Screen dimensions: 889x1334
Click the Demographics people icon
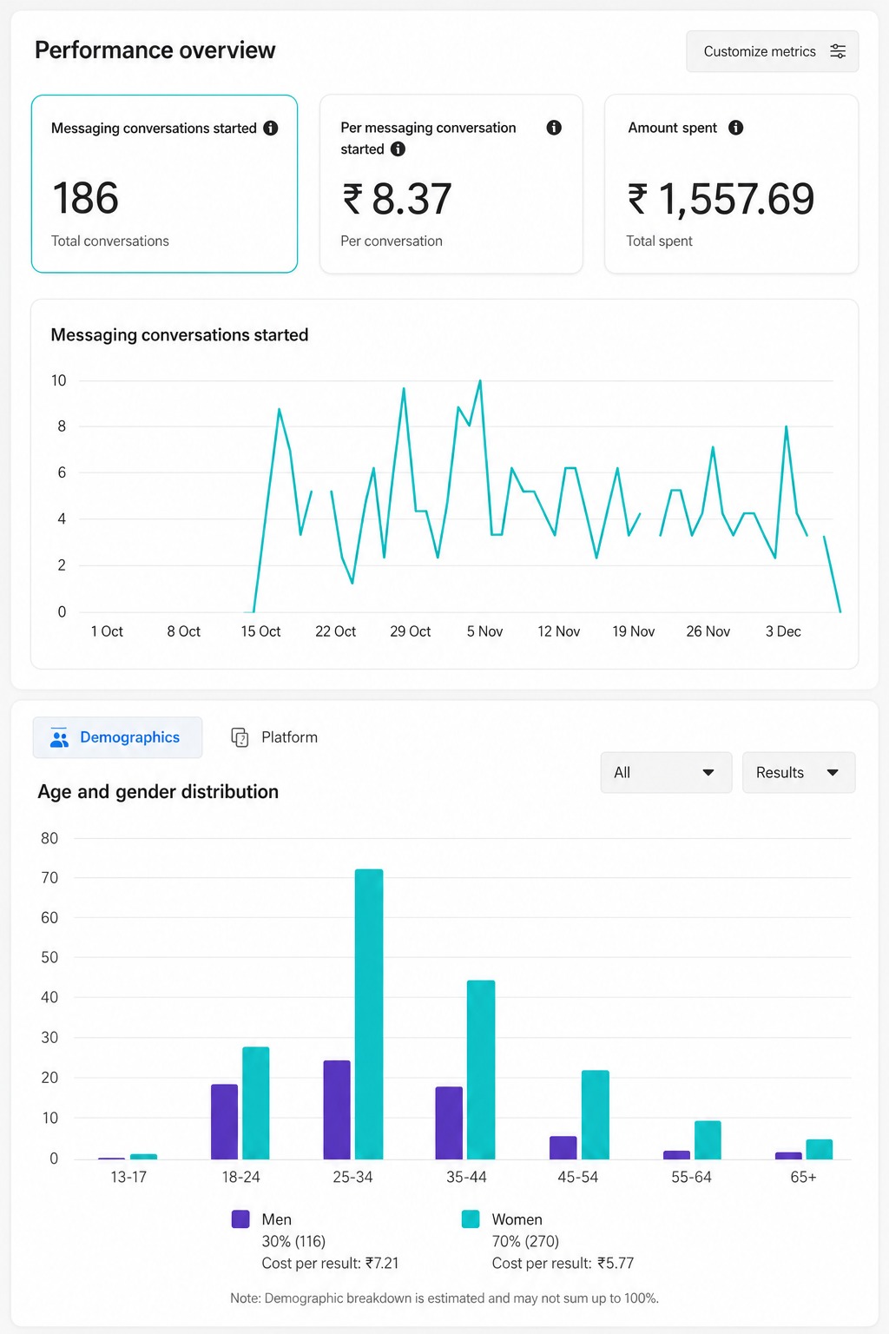click(x=59, y=737)
